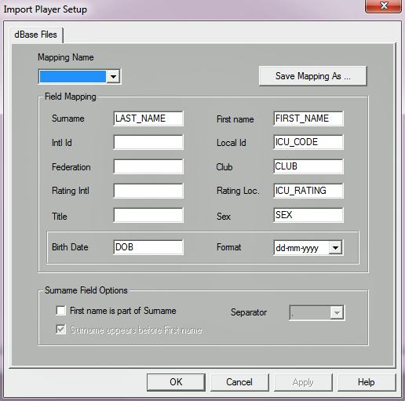Screen dimensions: 405x401
Task: Switch to the dBase Files tab
Action: tap(36, 35)
